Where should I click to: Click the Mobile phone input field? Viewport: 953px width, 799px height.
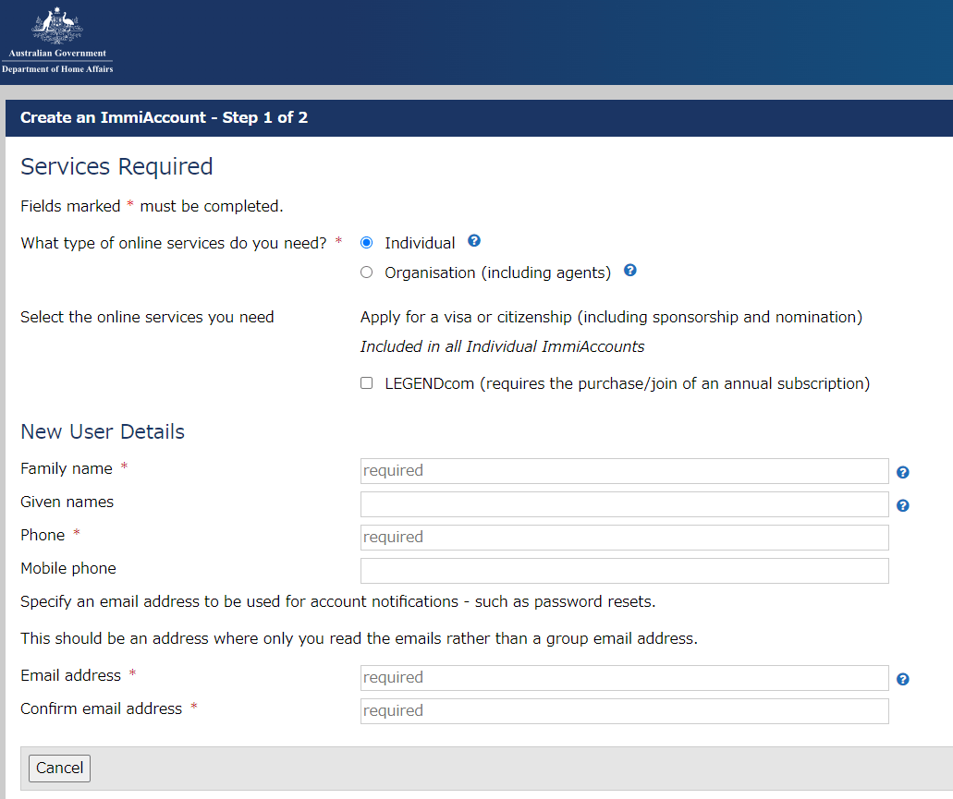(x=624, y=571)
